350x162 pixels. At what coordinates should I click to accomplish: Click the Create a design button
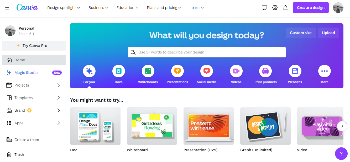311,8
